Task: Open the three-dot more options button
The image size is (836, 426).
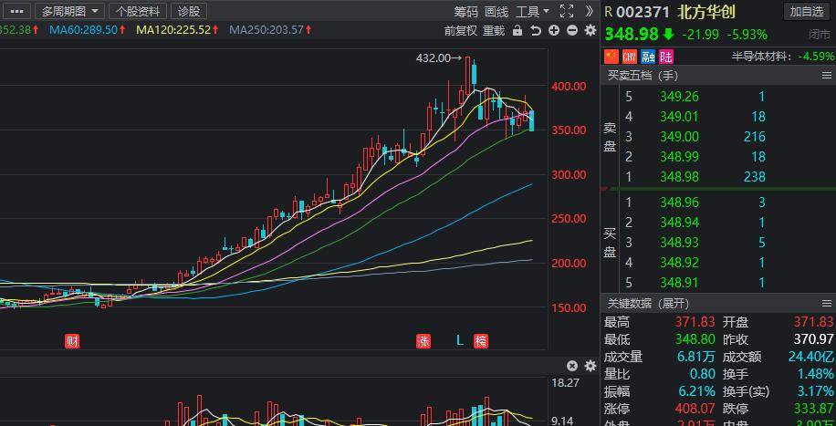Action: click(x=16, y=11)
